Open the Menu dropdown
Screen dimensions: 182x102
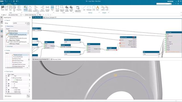(4, 15)
